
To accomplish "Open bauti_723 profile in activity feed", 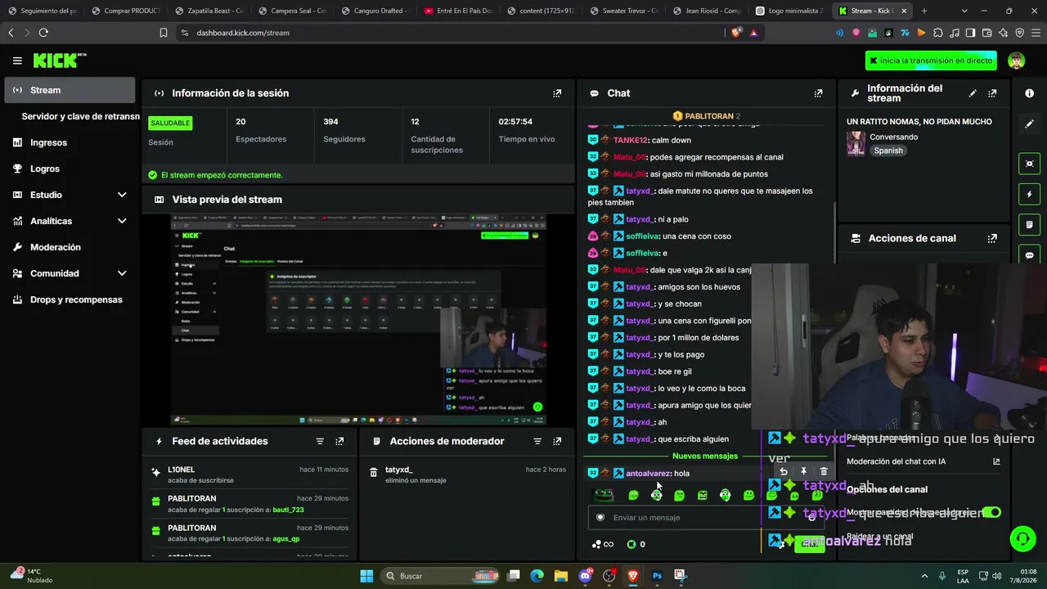I will 288,510.
